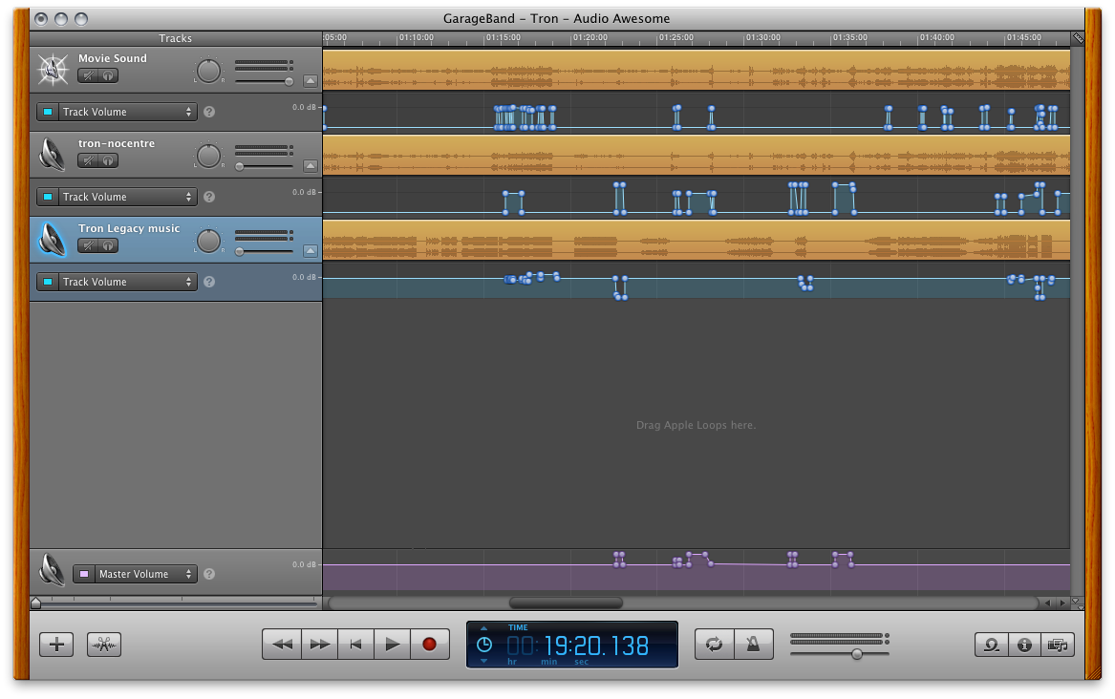
Task: Solo the tron-nocentre track
Action: pyautogui.click(x=108, y=160)
